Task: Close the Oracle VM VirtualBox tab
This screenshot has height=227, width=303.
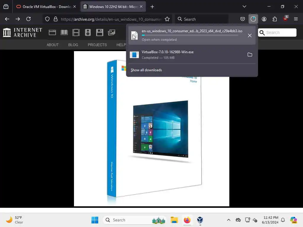Action: tap(75, 7)
